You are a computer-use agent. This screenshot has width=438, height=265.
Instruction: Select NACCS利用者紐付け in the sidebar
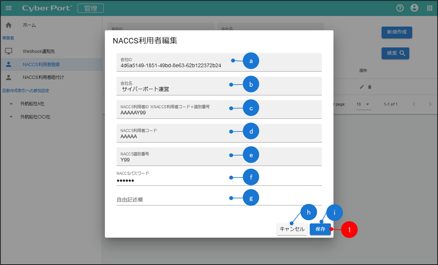43,77
